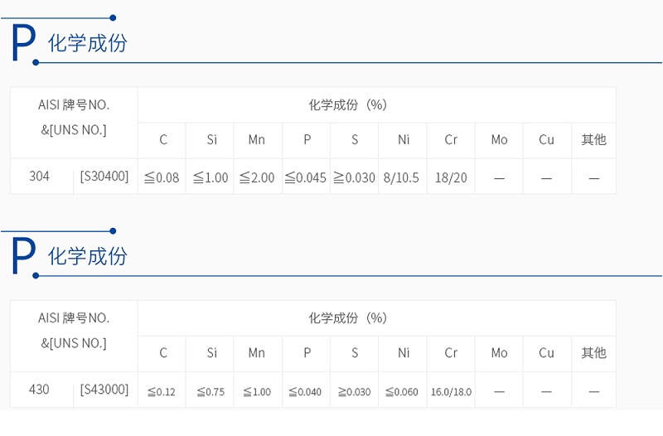Select the 18/20 chromium value
The height and width of the screenshot is (436, 663).
point(451,177)
